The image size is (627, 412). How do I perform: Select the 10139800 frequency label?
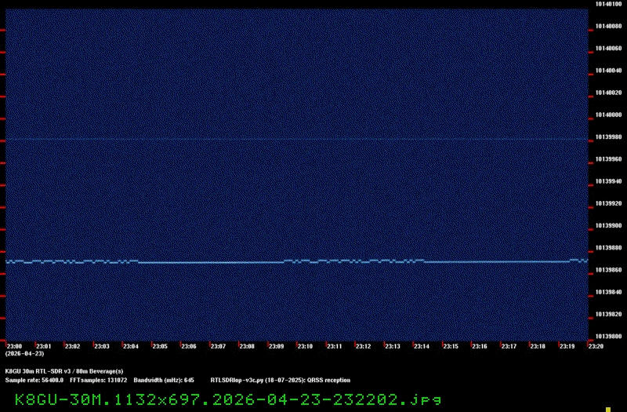tap(609, 337)
